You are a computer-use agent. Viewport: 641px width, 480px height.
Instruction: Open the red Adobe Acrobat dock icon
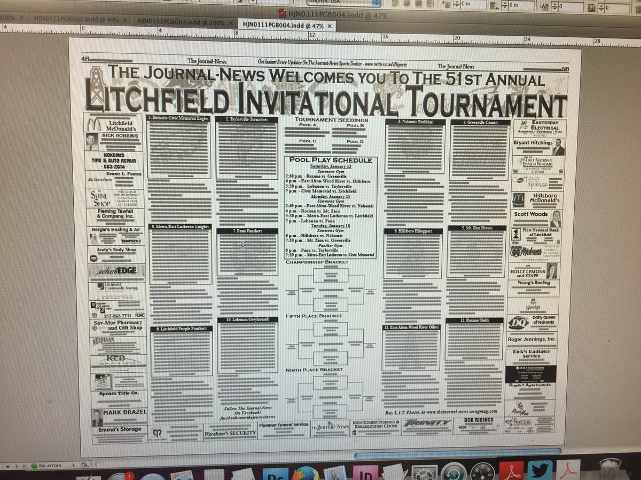click(512, 471)
